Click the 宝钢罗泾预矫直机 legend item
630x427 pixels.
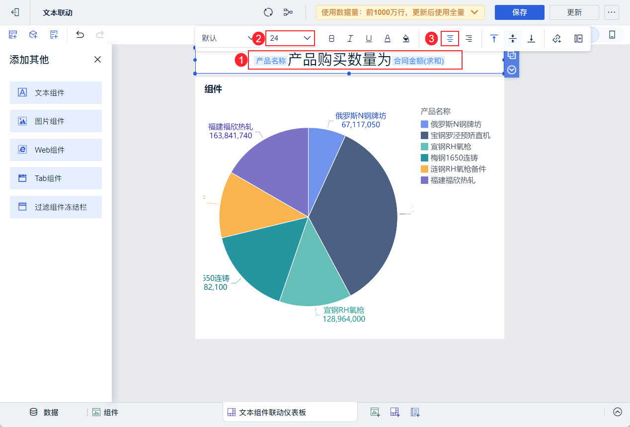point(456,135)
